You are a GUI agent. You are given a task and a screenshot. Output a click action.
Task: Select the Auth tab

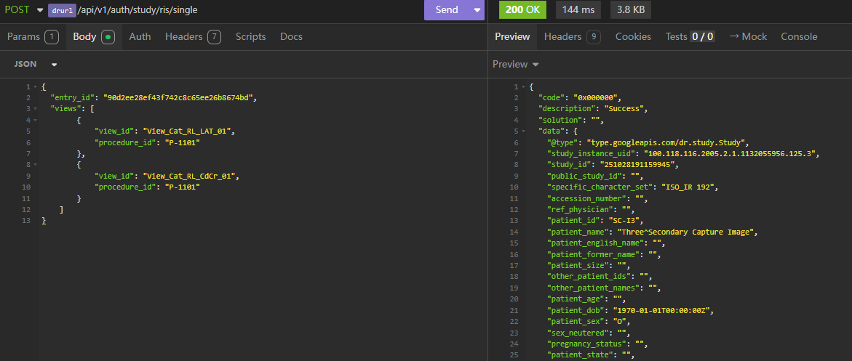click(x=140, y=36)
